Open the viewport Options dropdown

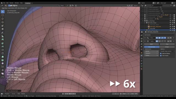[136, 5]
